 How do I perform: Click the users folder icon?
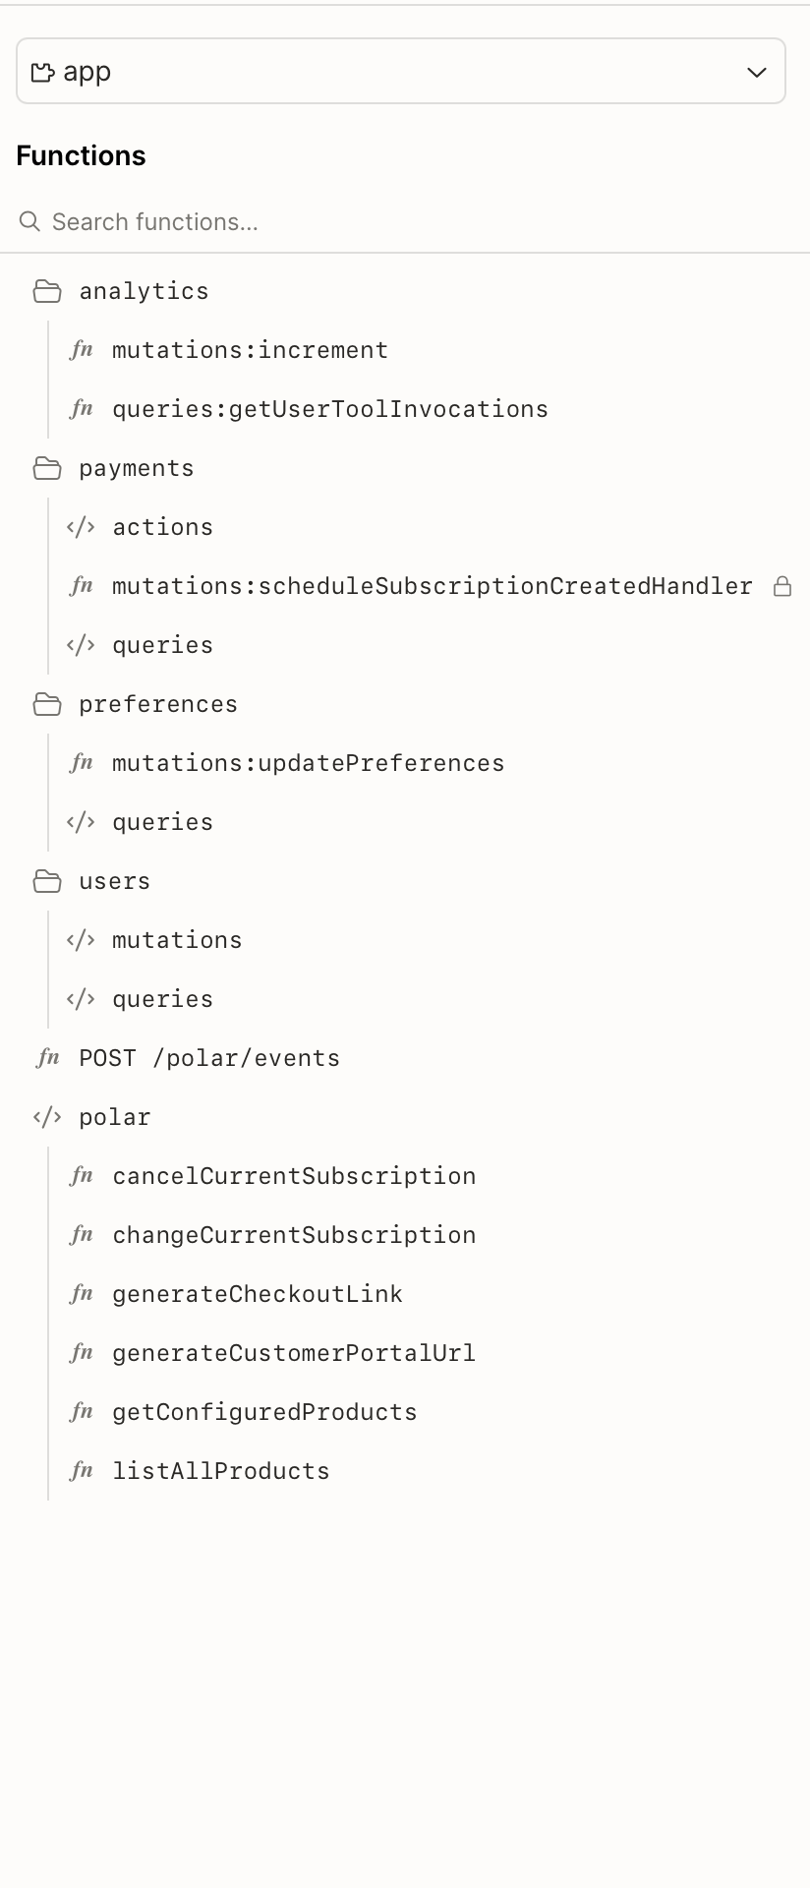point(46,881)
